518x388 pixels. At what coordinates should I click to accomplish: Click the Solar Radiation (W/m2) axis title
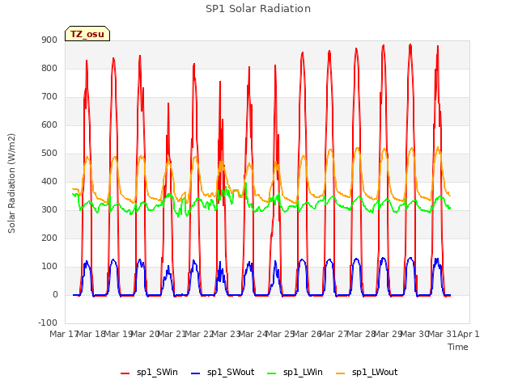(11, 183)
